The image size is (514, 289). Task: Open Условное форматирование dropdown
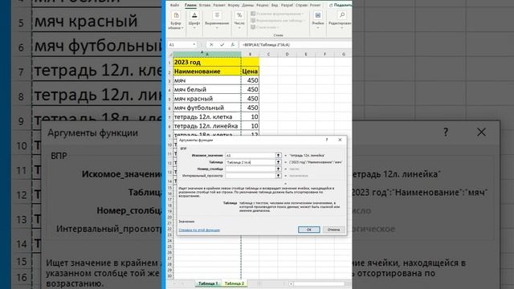(x=277, y=14)
